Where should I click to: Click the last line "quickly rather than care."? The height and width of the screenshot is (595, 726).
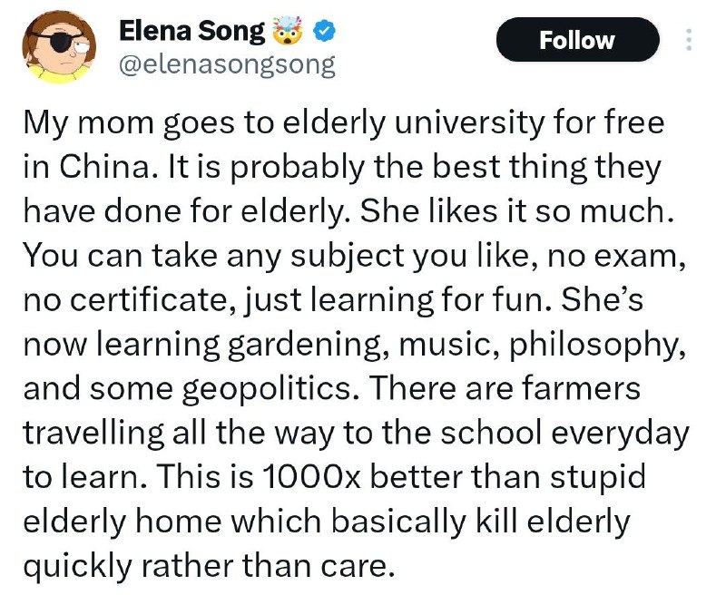209,567
